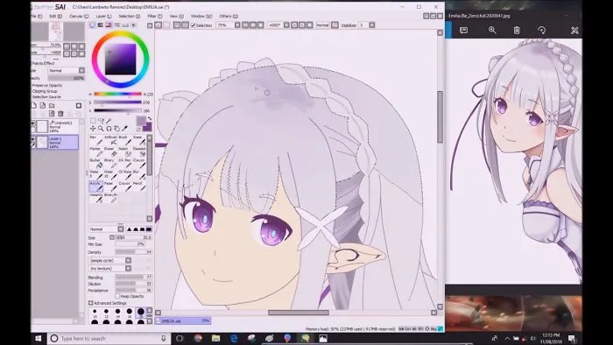Image resolution: width=613 pixels, height=345 pixels.
Task: Toggle Selection Source option
Action: (46, 96)
